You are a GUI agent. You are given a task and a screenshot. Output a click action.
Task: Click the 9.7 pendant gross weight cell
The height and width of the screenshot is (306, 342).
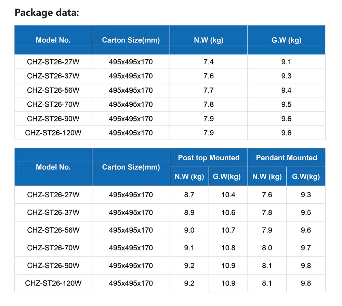[306, 248]
